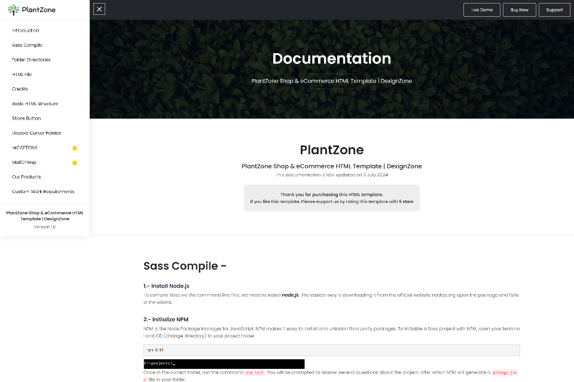Click the Documentation banner heading
This screenshot has height=382, width=574.
[x=332, y=59]
